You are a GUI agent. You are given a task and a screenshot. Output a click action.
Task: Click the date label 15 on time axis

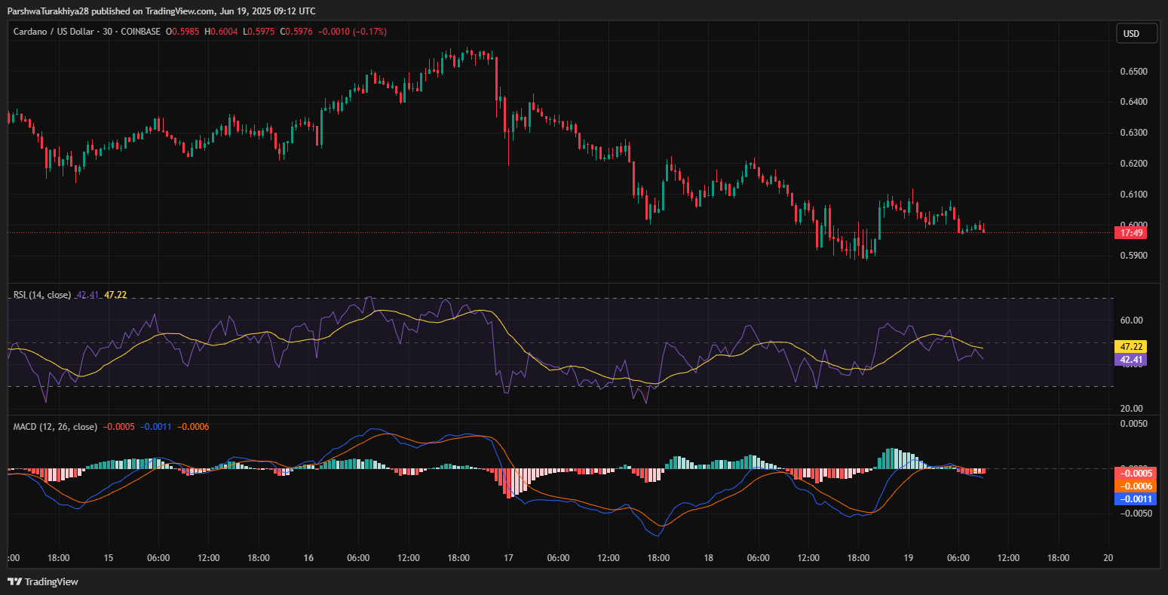pos(109,558)
